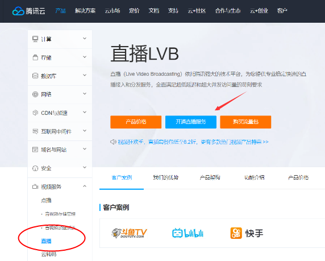
Task: Click the blue 开通直播服务 button
Action: [x=191, y=122]
